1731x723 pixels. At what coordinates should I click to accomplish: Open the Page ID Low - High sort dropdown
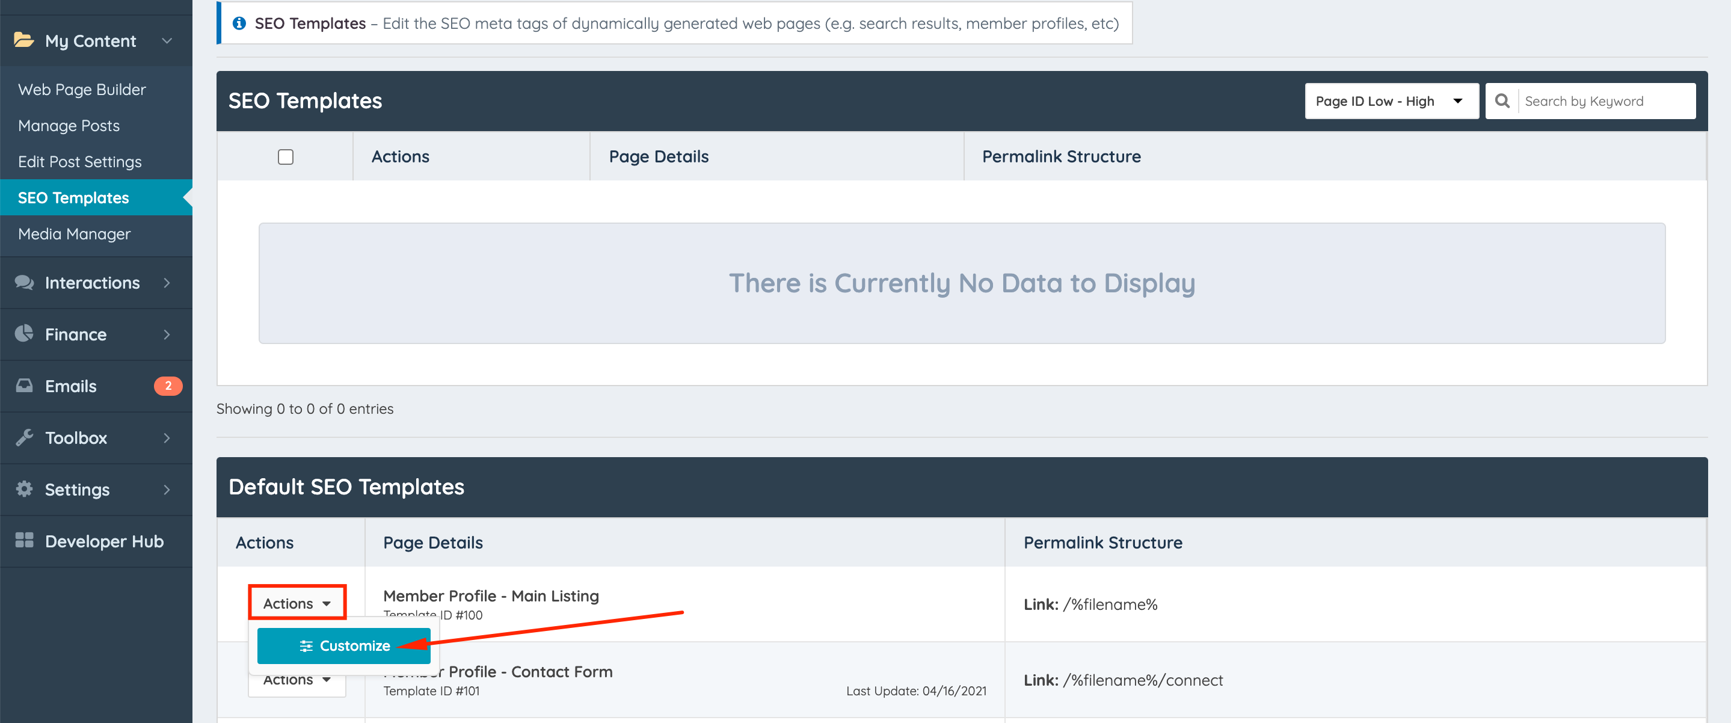tap(1391, 102)
